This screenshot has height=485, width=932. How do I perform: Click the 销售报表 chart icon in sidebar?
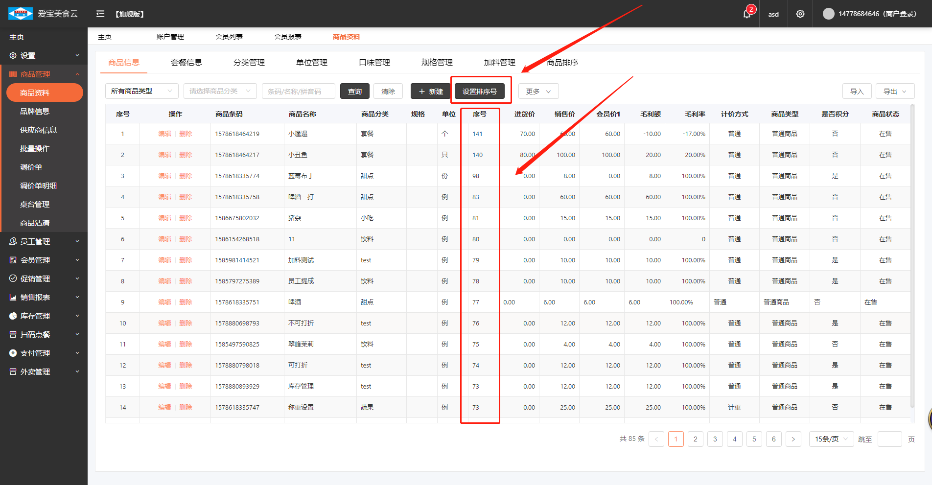coord(13,298)
